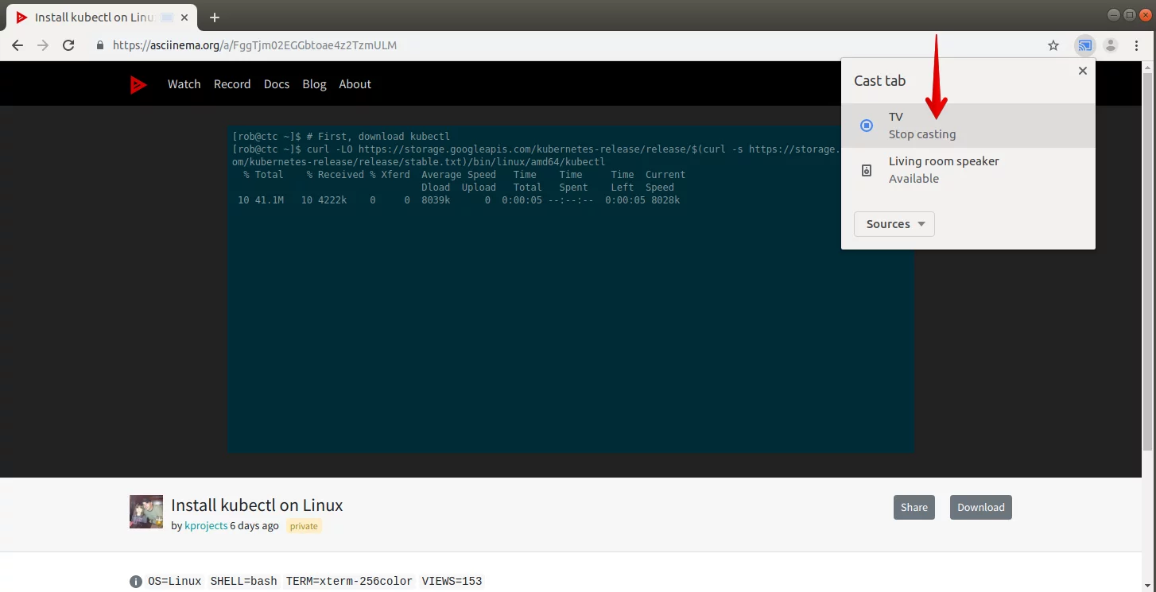Image resolution: width=1156 pixels, height=592 pixels.
Task: Reload the page with the refresh icon
Action: point(68,45)
